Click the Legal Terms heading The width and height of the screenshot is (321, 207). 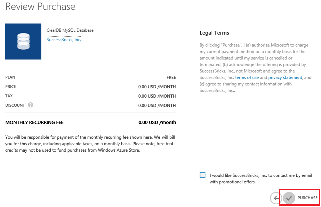tap(214, 33)
